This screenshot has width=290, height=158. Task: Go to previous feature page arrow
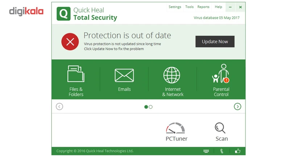pos(59,106)
